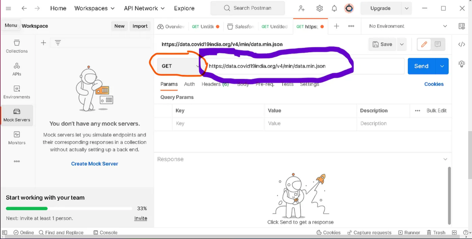
Task: Switch to the Overview tab
Action: pos(171,27)
